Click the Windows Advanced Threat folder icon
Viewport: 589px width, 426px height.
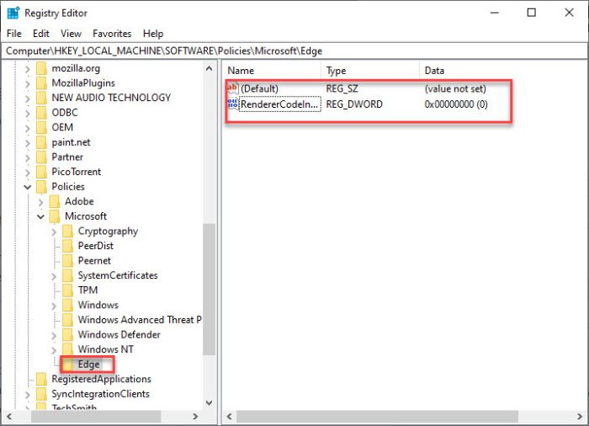click(68, 320)
